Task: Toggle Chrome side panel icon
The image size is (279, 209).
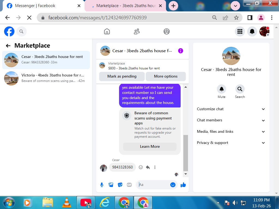Action: 250,18
